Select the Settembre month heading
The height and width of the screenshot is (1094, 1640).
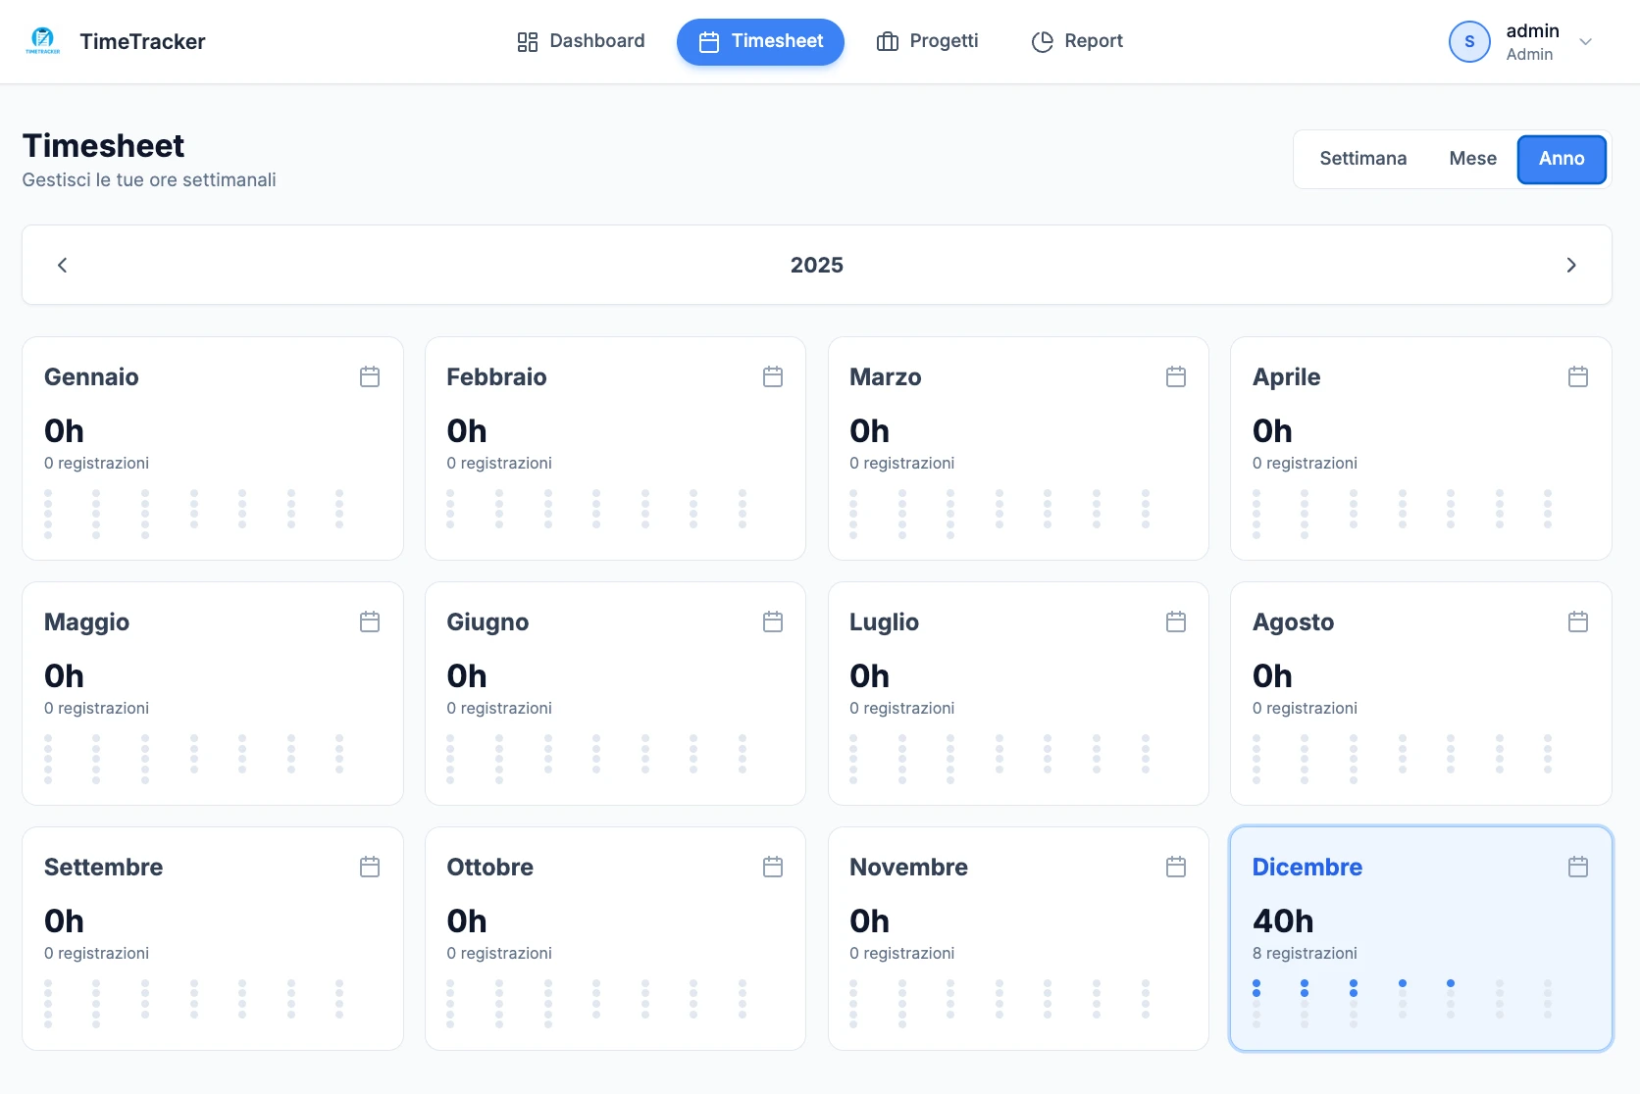coord(103,867)
